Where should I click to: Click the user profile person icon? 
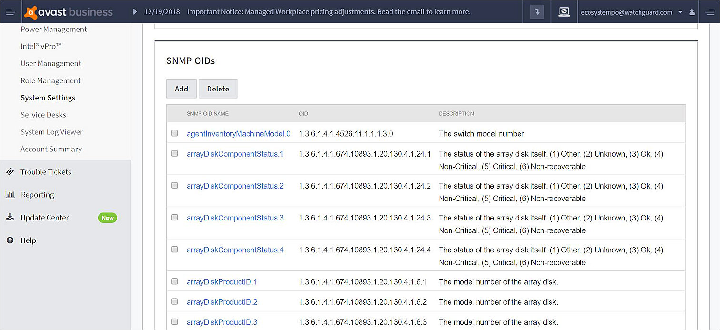click(691, 12)
